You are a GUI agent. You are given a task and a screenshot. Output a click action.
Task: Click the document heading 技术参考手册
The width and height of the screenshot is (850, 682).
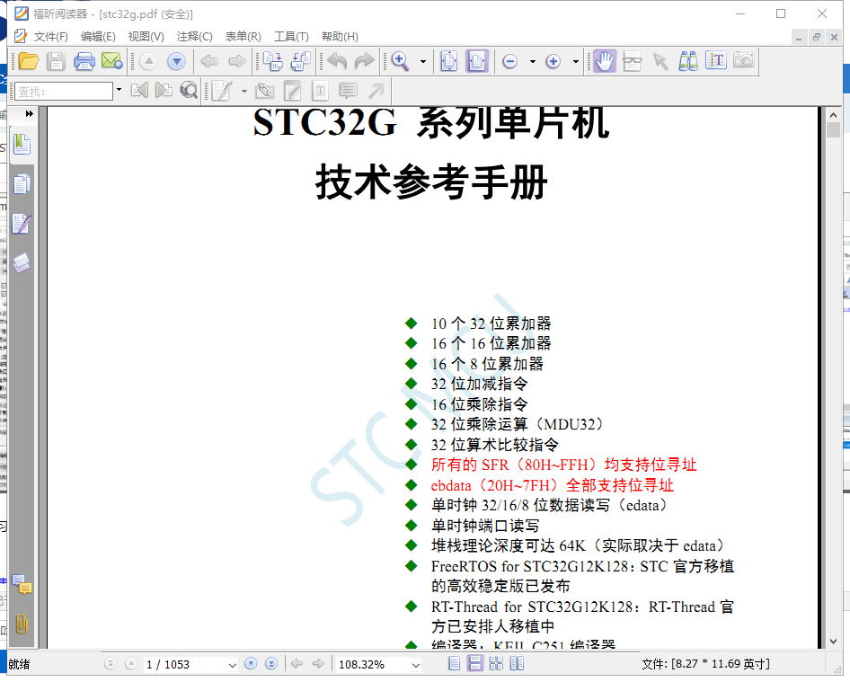click(431, 182)
